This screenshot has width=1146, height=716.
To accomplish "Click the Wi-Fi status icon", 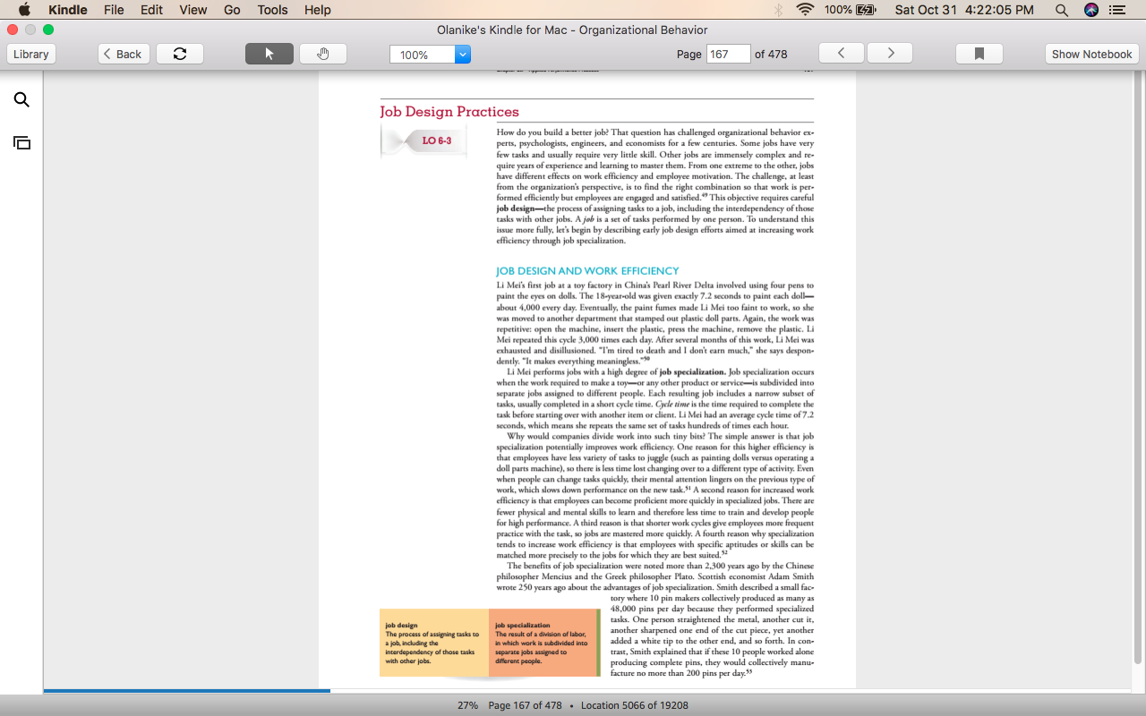I will coord(805,10).
